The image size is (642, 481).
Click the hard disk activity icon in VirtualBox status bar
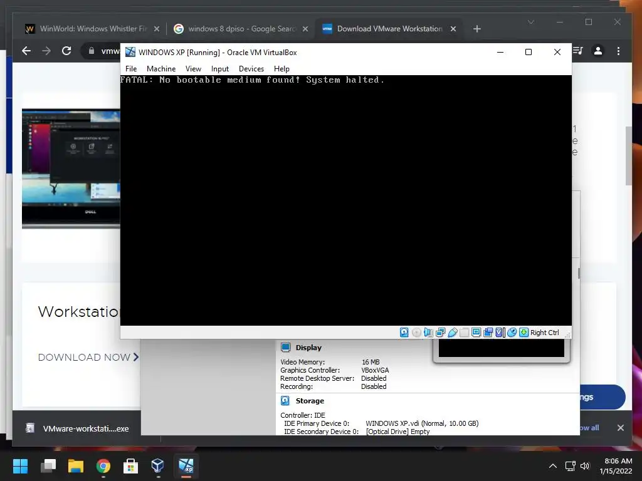pyautogui.click(x=404, y=333)
